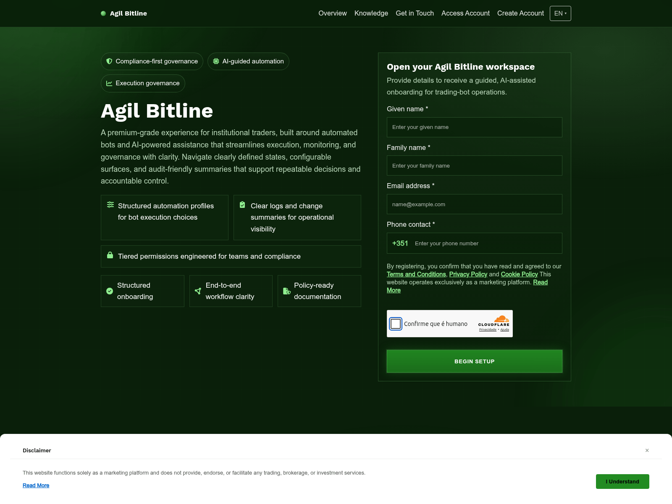Open the Knowledge nav item
The width and height of the screenshot is (672, 504).
pos(371,13)
